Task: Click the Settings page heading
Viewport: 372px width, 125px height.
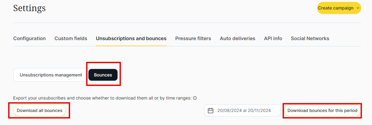Action: (29, 8)
